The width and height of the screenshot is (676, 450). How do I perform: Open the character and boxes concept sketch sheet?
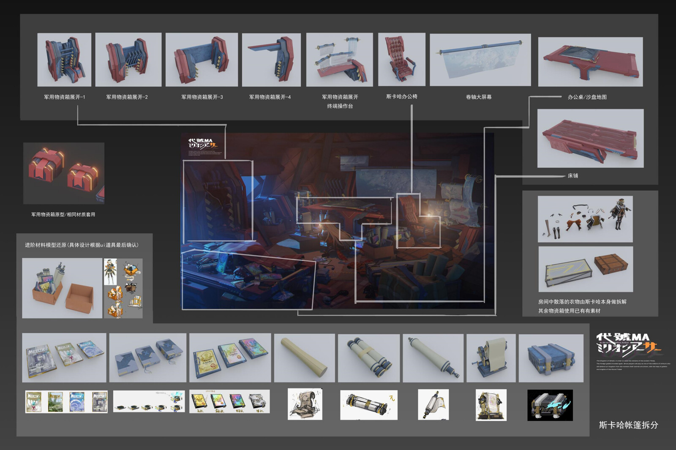click(123, 288)
